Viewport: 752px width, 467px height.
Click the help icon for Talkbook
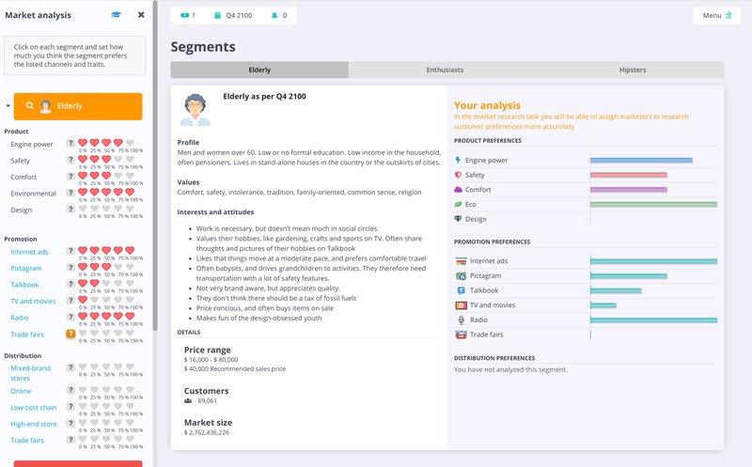pyautogui.click(x=70, y=284)
